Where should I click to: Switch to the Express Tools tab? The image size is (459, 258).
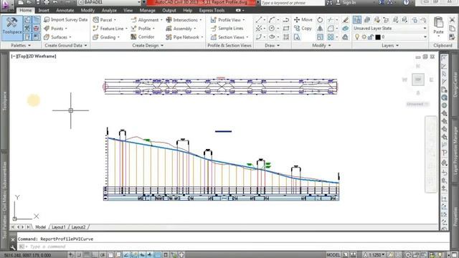212,10
